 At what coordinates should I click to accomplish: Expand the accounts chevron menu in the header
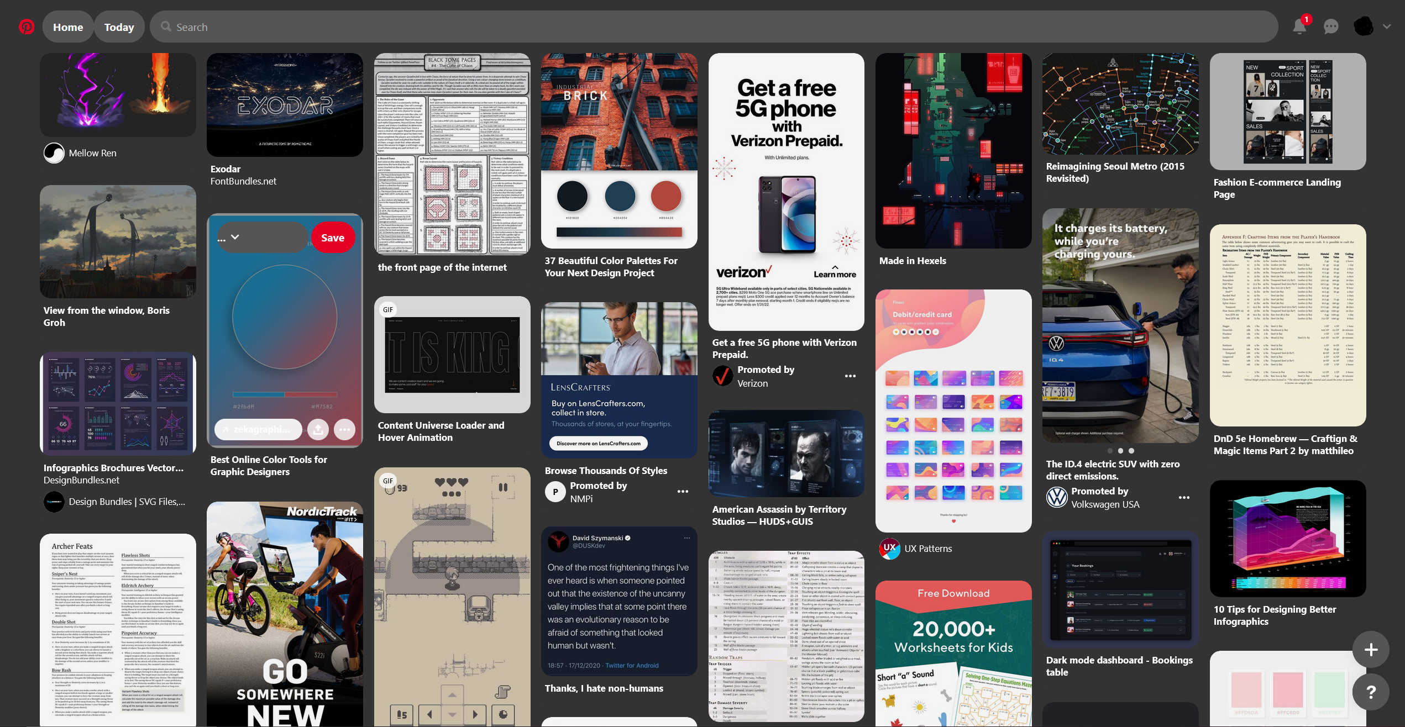pyautogui.click(x=1387, y=26)
